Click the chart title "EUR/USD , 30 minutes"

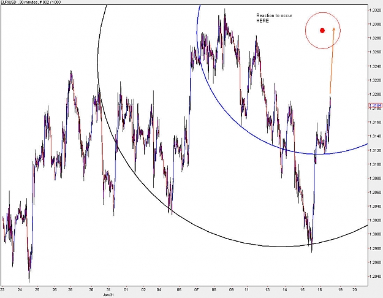(19, 2)
